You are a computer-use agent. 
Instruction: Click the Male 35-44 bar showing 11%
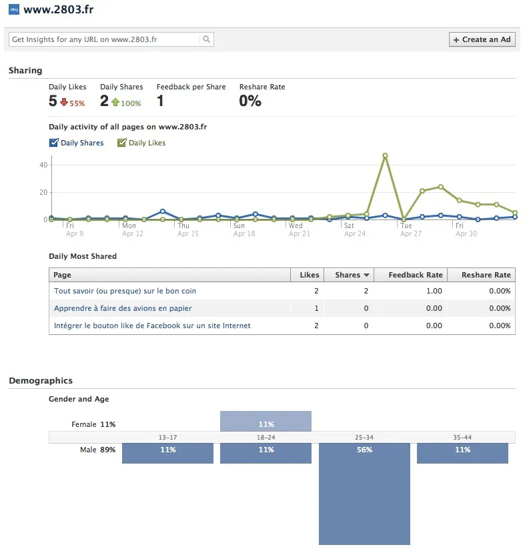pyautogui.click(x=462, y=453)
